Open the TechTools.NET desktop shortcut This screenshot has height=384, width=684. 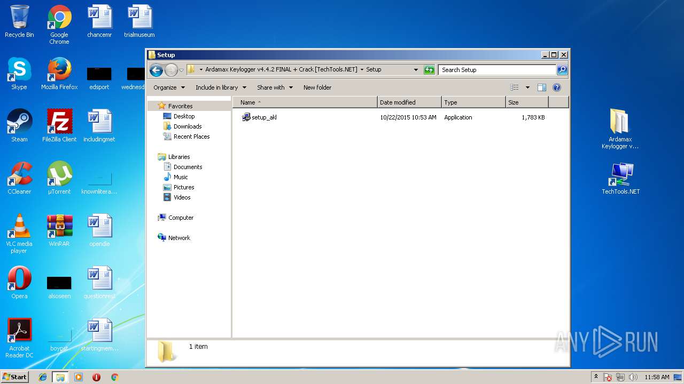coord(620,178)
